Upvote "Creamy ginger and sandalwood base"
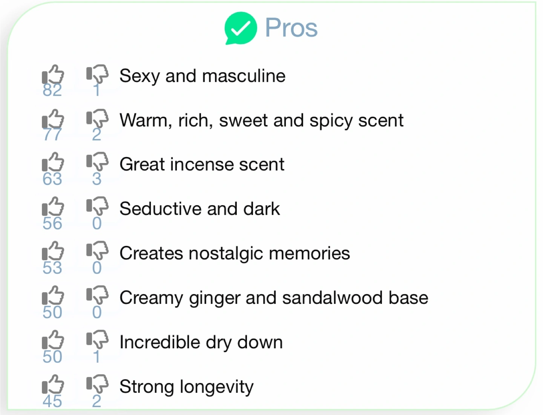 (53, 295)
